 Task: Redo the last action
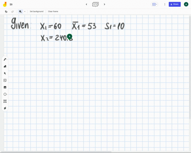click(12, 12)
